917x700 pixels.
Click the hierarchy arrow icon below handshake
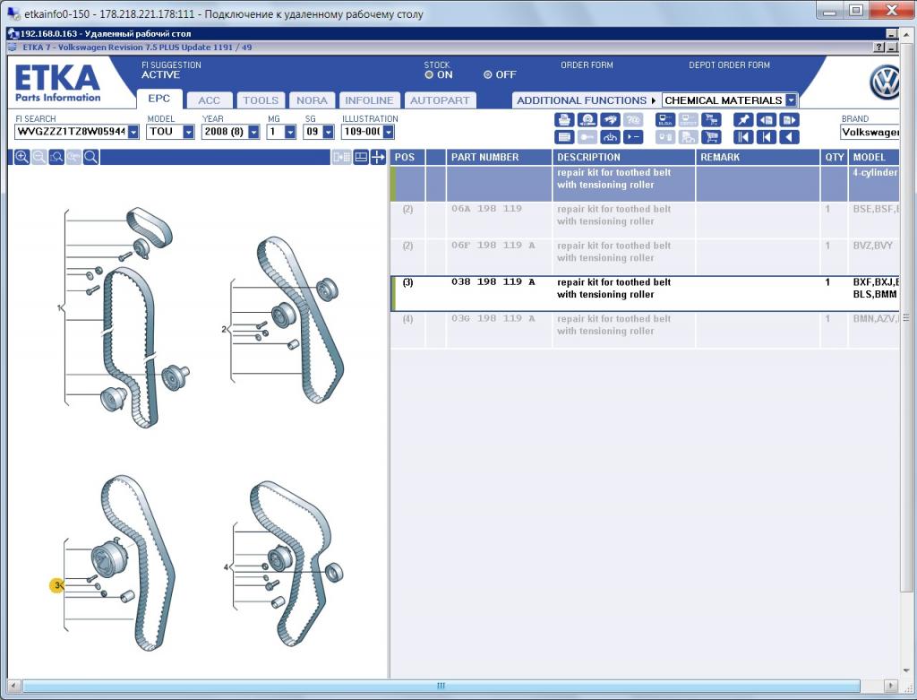[x=610, y=137]
